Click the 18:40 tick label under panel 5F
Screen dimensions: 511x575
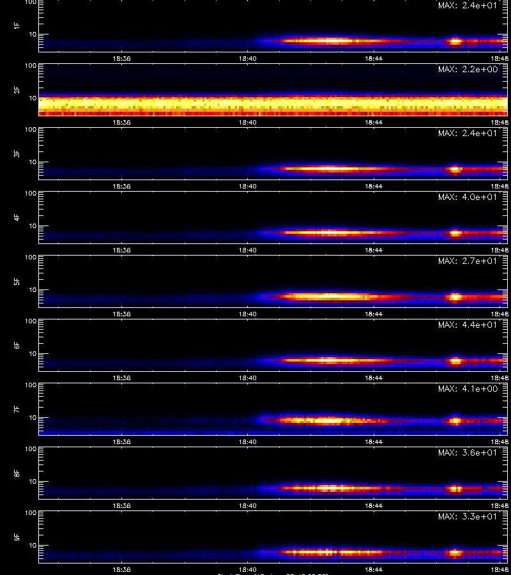pos(247,314)
